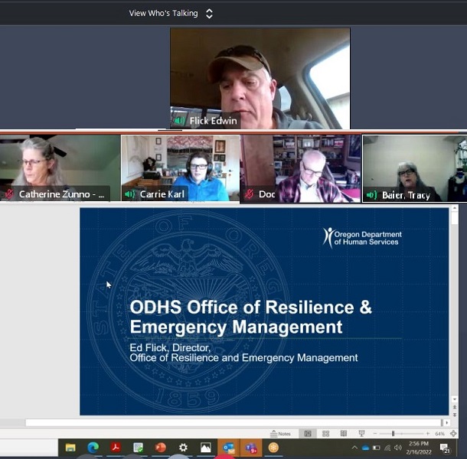Click Carrie Karl's green speaker icon

130,194
